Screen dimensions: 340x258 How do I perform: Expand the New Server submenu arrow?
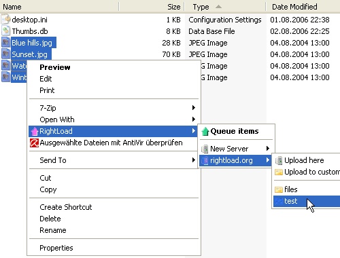click(x=268, y=149)
